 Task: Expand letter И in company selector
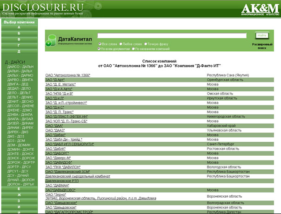[x=19, y=207]
